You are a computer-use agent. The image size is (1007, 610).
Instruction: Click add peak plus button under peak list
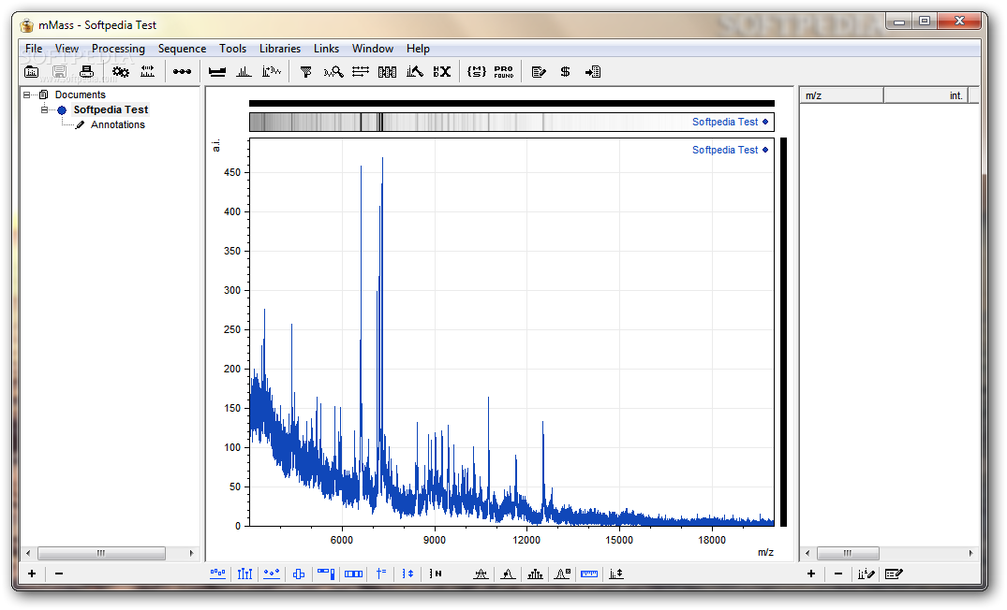pyautogui.click(x=811, y=574)
